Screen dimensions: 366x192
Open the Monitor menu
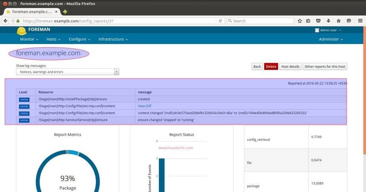(29, 39)
